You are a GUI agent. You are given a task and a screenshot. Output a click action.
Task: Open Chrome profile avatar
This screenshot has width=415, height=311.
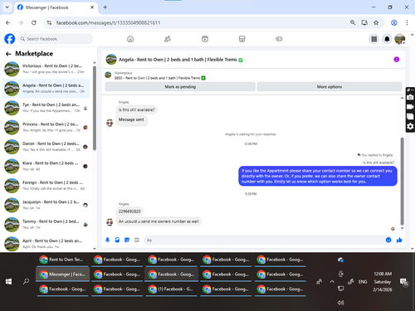[x=394, y=22]
